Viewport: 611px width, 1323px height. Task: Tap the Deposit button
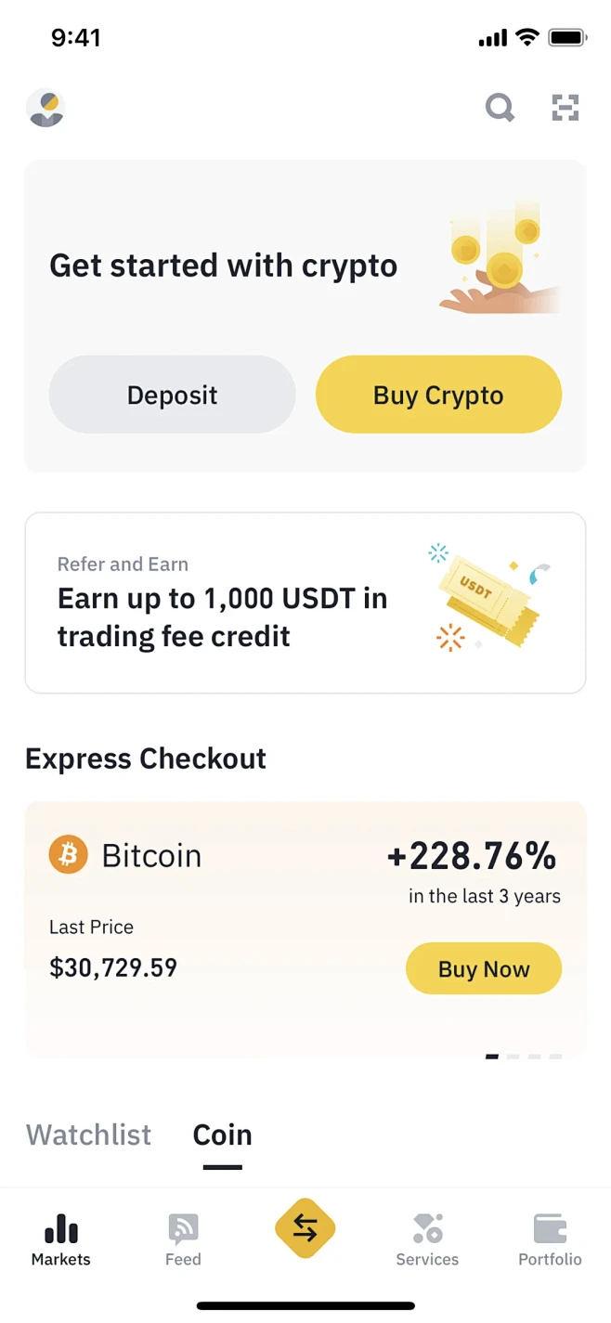pyautogui.click(x=172, y=394)
